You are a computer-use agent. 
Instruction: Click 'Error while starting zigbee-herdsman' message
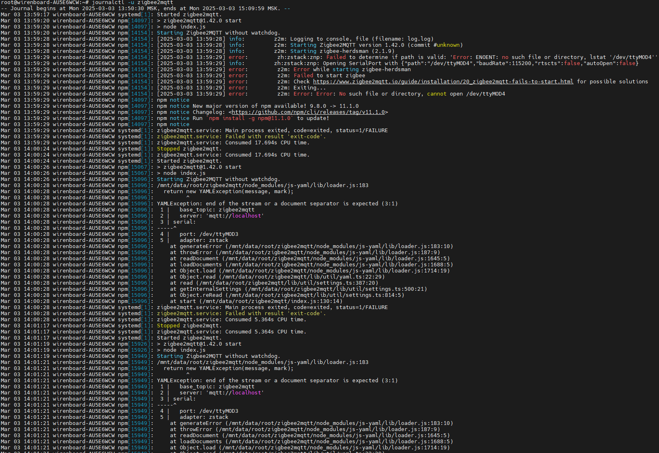(352, 70)
